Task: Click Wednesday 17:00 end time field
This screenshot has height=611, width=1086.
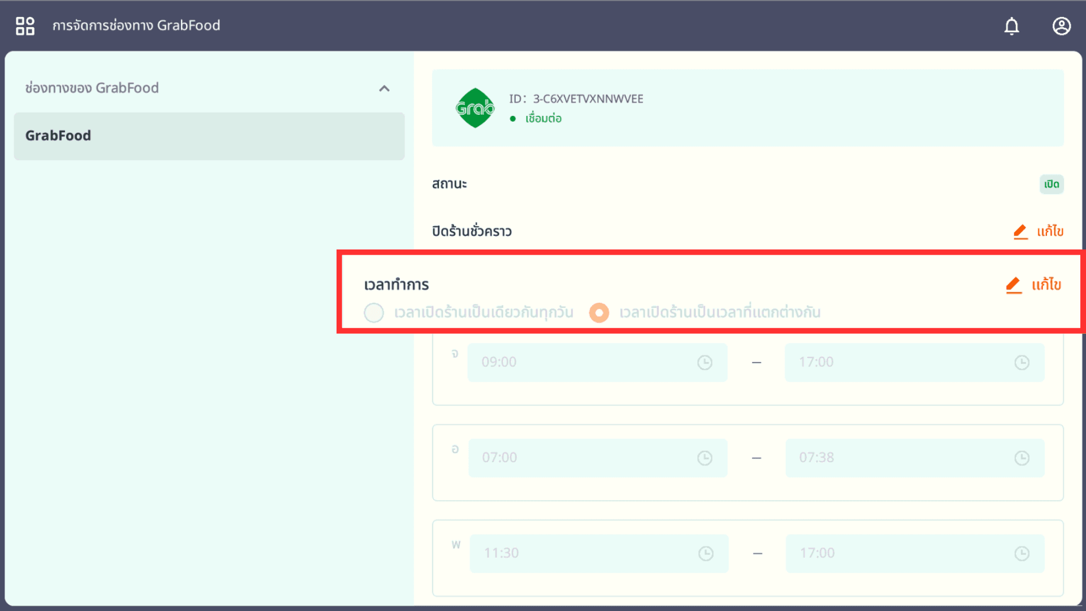Action: (x=899, y=554)
